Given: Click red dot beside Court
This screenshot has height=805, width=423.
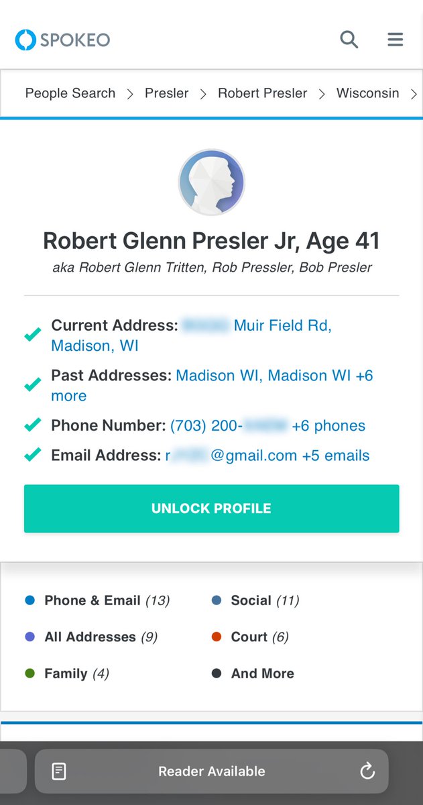Looking at the screenshot, I should pyautogui.click(x=217, y=637).
